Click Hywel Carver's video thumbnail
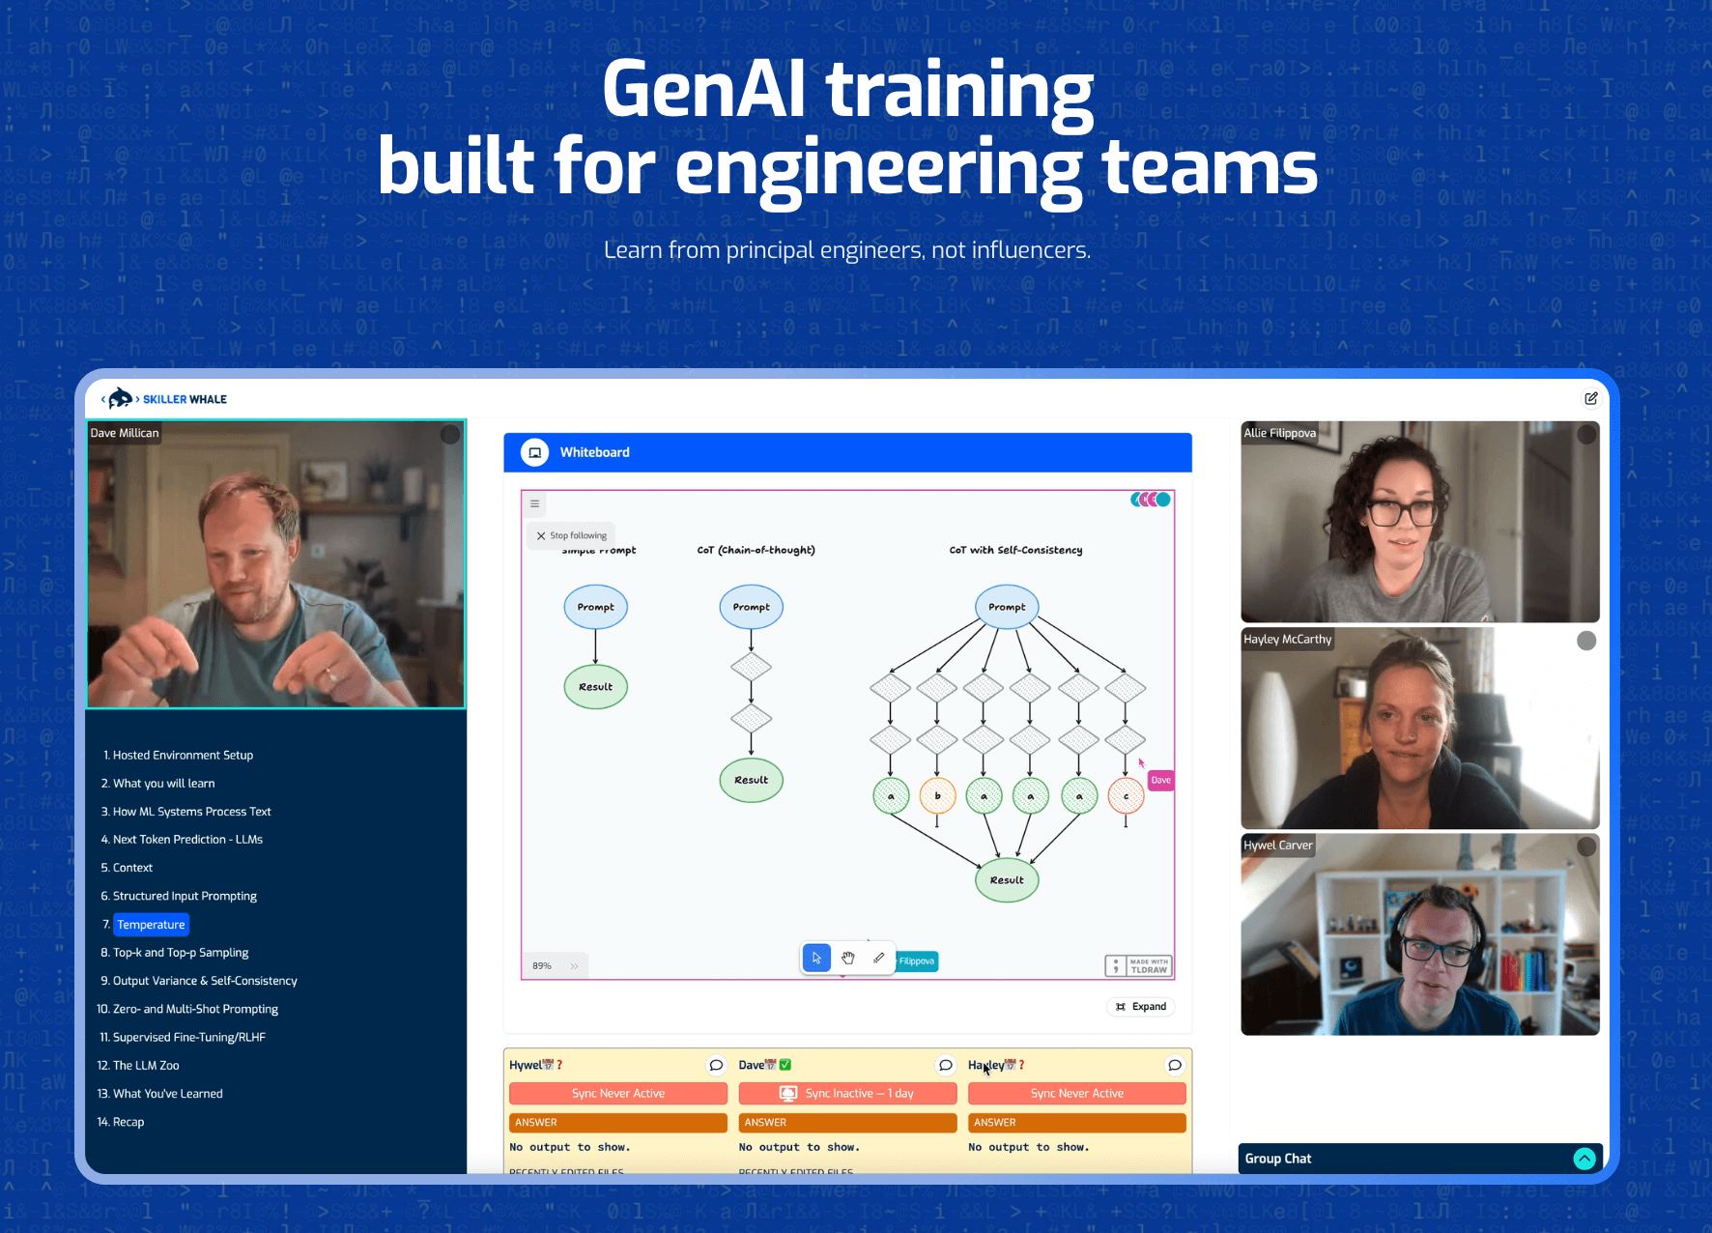 (x=1420, y=934)
